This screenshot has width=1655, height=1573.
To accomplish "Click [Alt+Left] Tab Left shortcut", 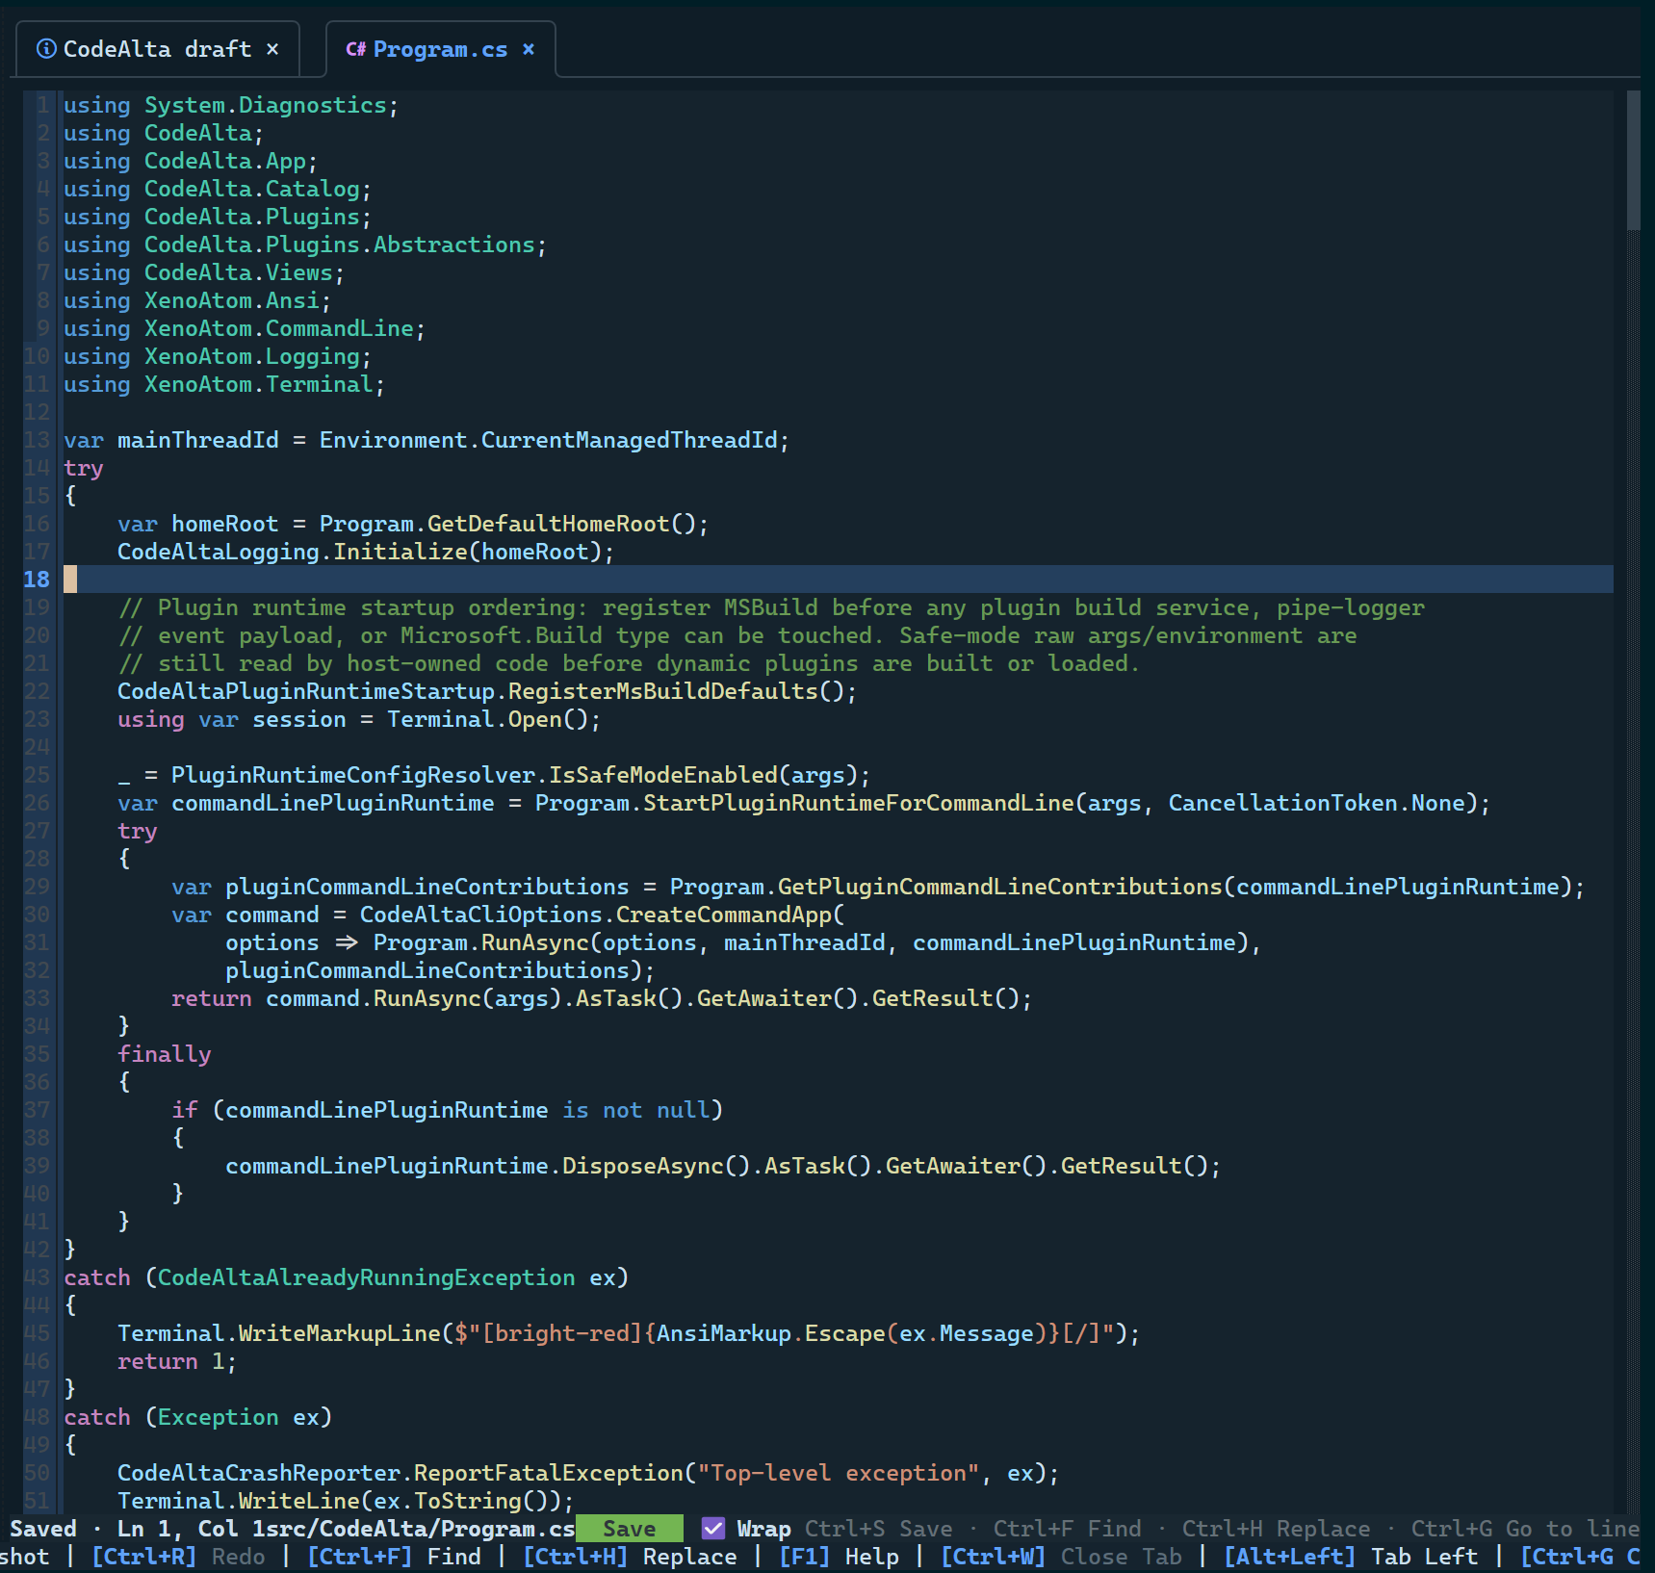I will [1351, 1557].
